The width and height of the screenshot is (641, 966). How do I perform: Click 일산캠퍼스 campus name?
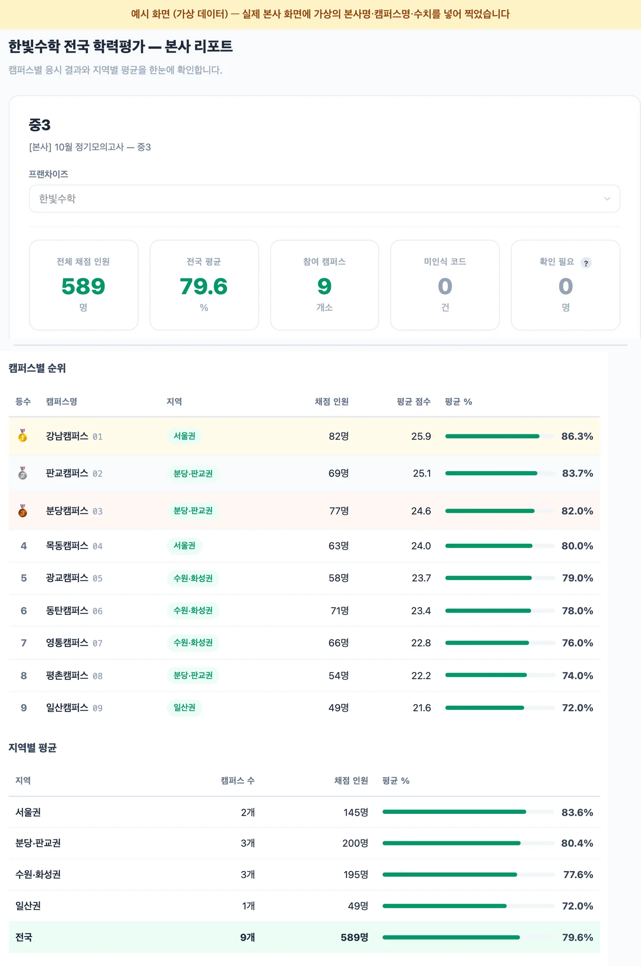point(67,707)
